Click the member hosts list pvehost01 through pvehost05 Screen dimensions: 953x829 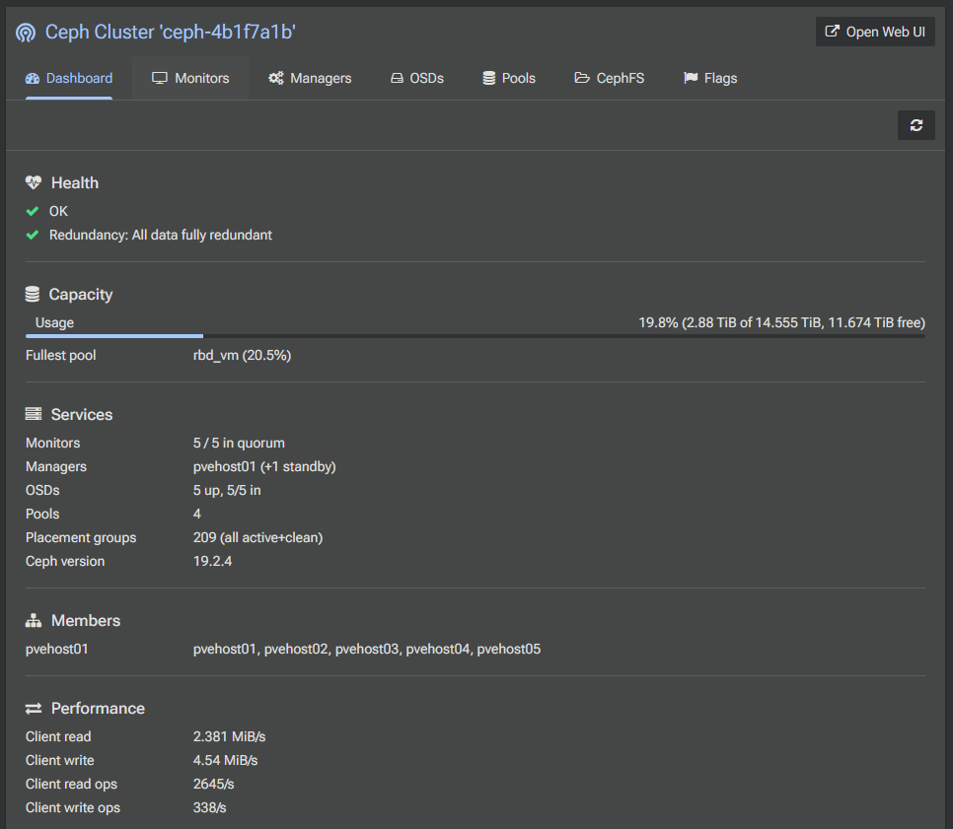click(366, 650)
